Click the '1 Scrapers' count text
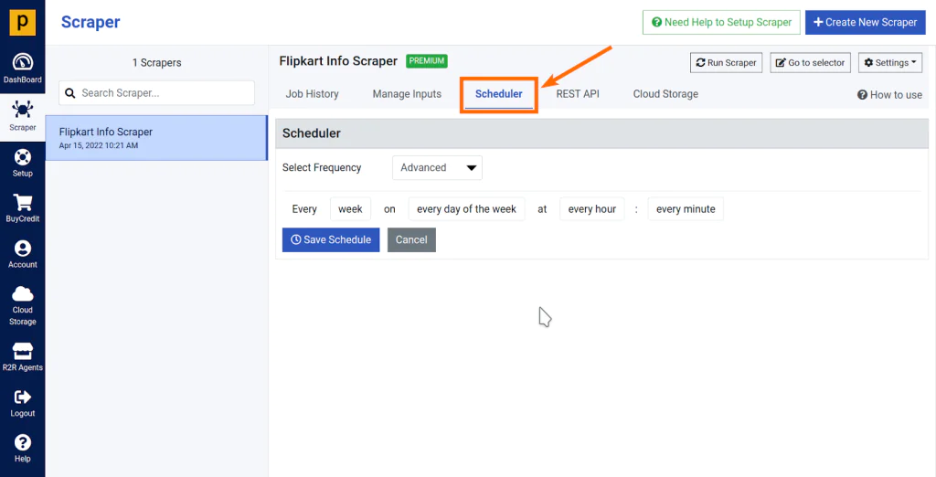Image resolution: width=936 pixels, height=477 pixels. coord(157,63)
